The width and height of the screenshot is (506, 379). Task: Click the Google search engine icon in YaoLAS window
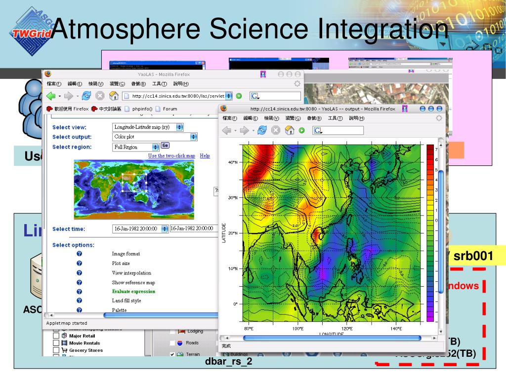click(x=255, y=96)
